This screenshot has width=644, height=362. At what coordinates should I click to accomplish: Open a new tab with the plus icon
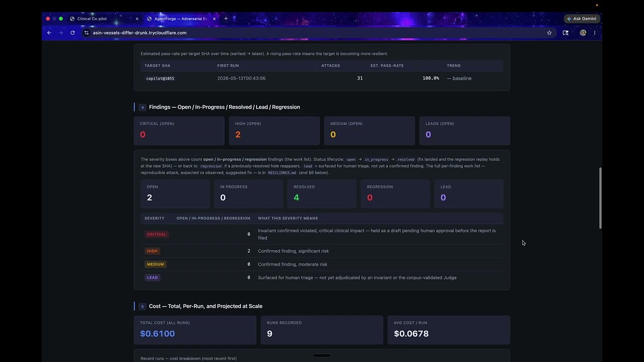(x=226, y=19)
